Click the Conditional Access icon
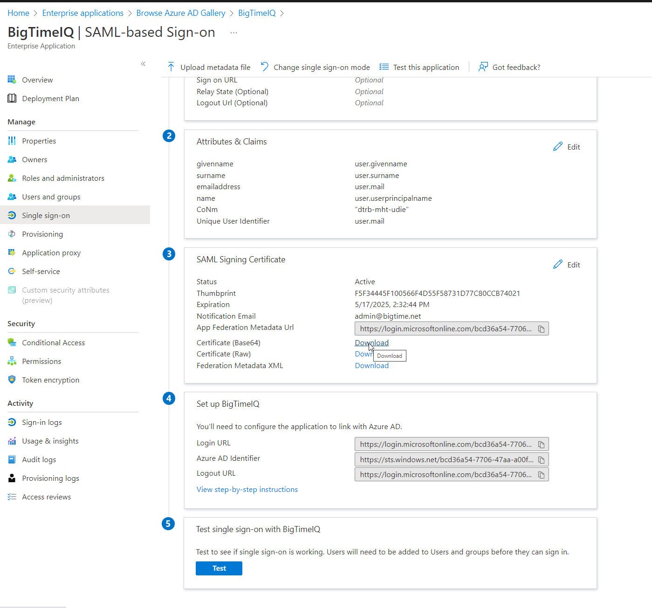The width and height of the screenshot is (652, 608). tap(12, 342)
